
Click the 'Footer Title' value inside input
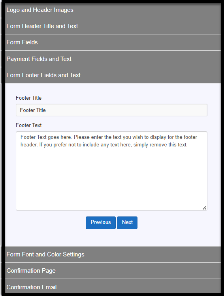click(x=33, y=110)
